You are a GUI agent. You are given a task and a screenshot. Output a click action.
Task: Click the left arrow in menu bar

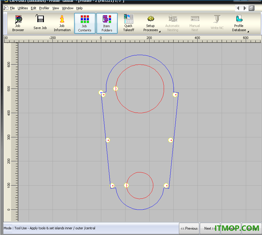[x=238, y=8]
